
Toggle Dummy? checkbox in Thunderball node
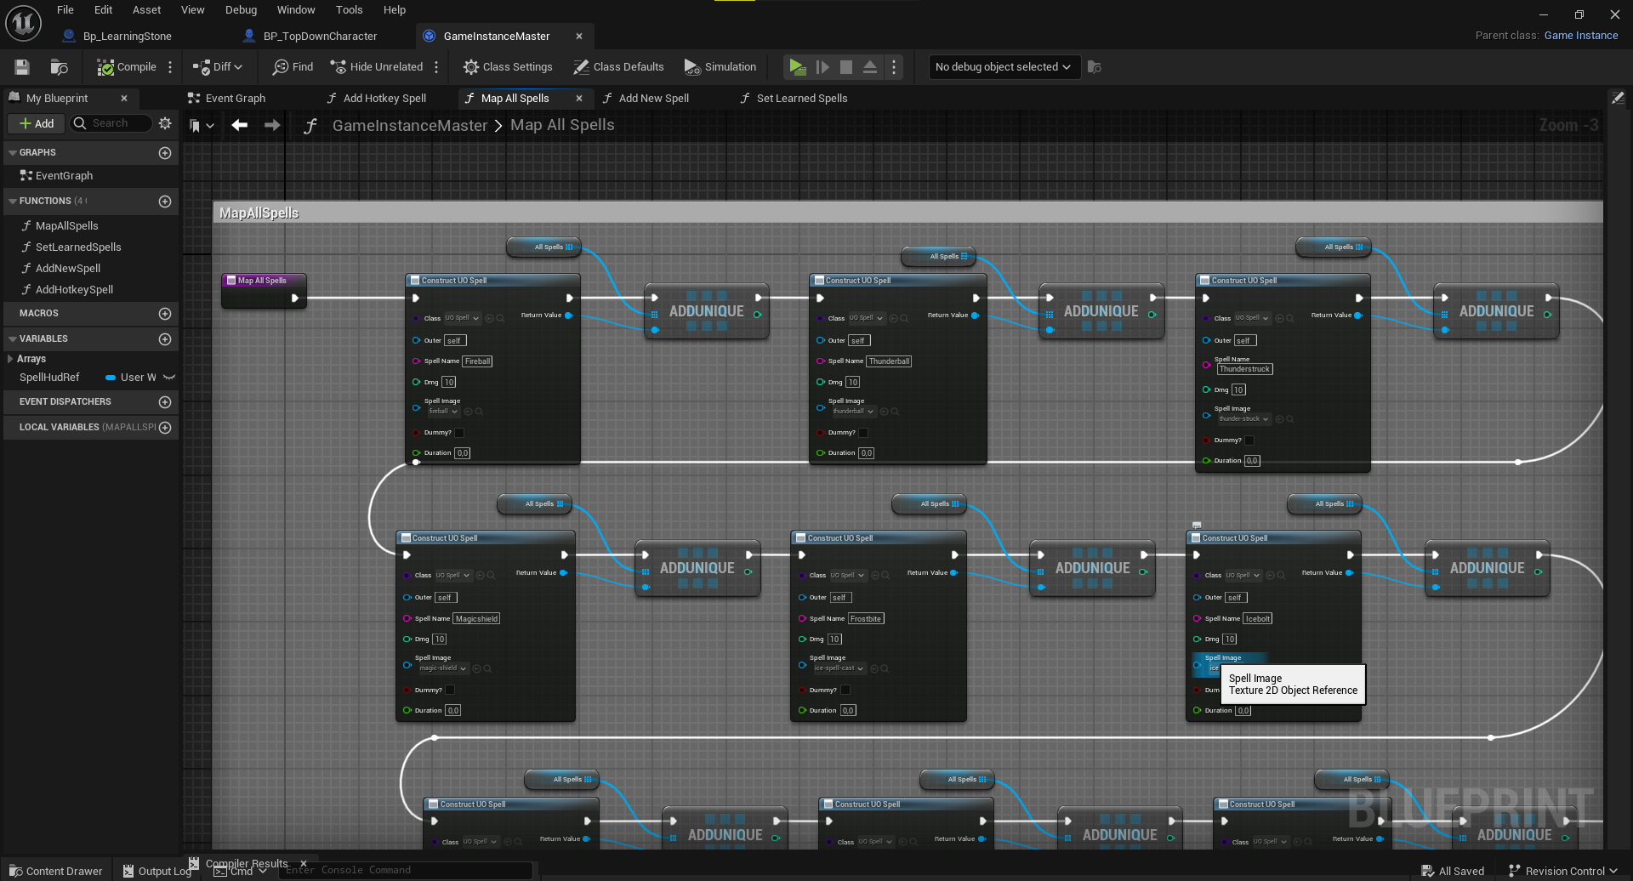pos(863,433)
